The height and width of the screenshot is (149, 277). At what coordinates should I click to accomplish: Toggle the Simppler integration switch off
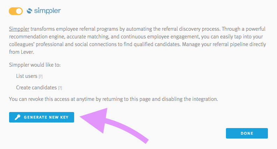(x=16, y=11)
